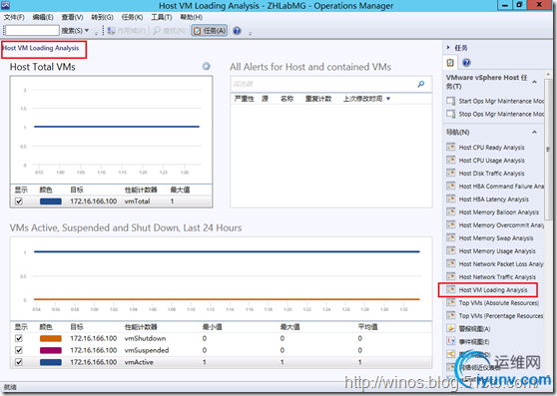Click the Host Memory Balloon Analysis icon
Screen dimensions: 557x396
click(x=451, y=211)
